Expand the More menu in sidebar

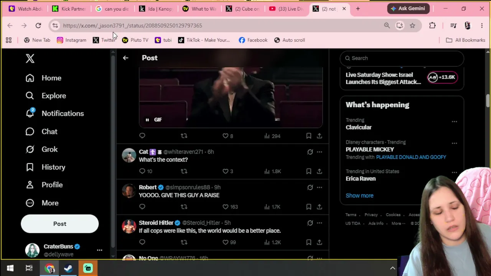coord(42,203)
